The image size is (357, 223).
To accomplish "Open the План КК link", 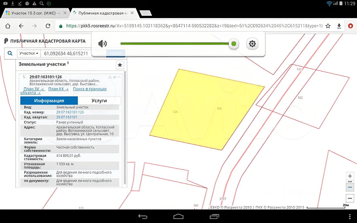I will 58,89.
